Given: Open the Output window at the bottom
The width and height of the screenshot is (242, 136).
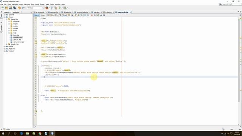Looking at the screenshot, I should [x=7, y=129].
